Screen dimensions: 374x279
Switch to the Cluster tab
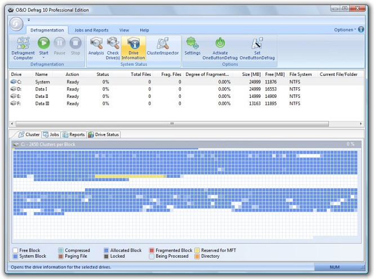click(29, 134)
